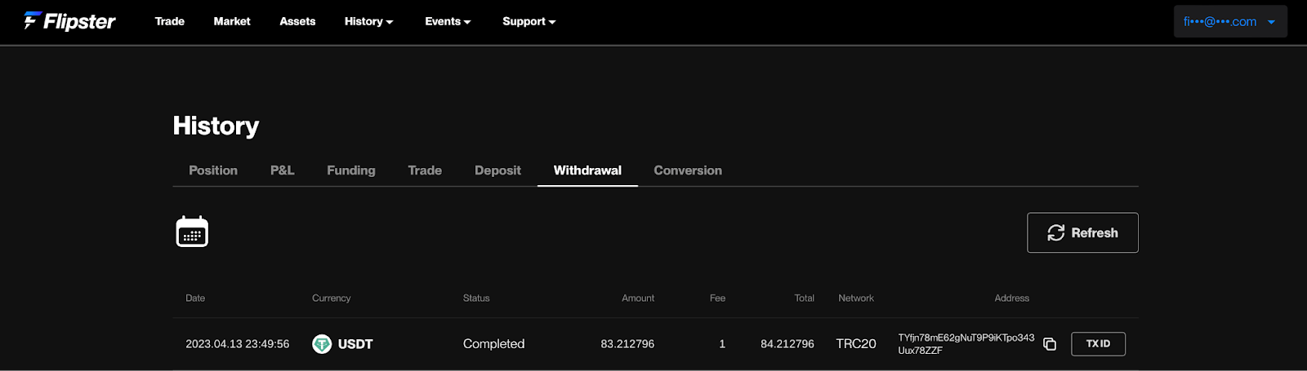Viewport: 1307px width, 371px height.
Task: Open the account email dropdown
Action: pyautogui.click(x=1230, y=21)
